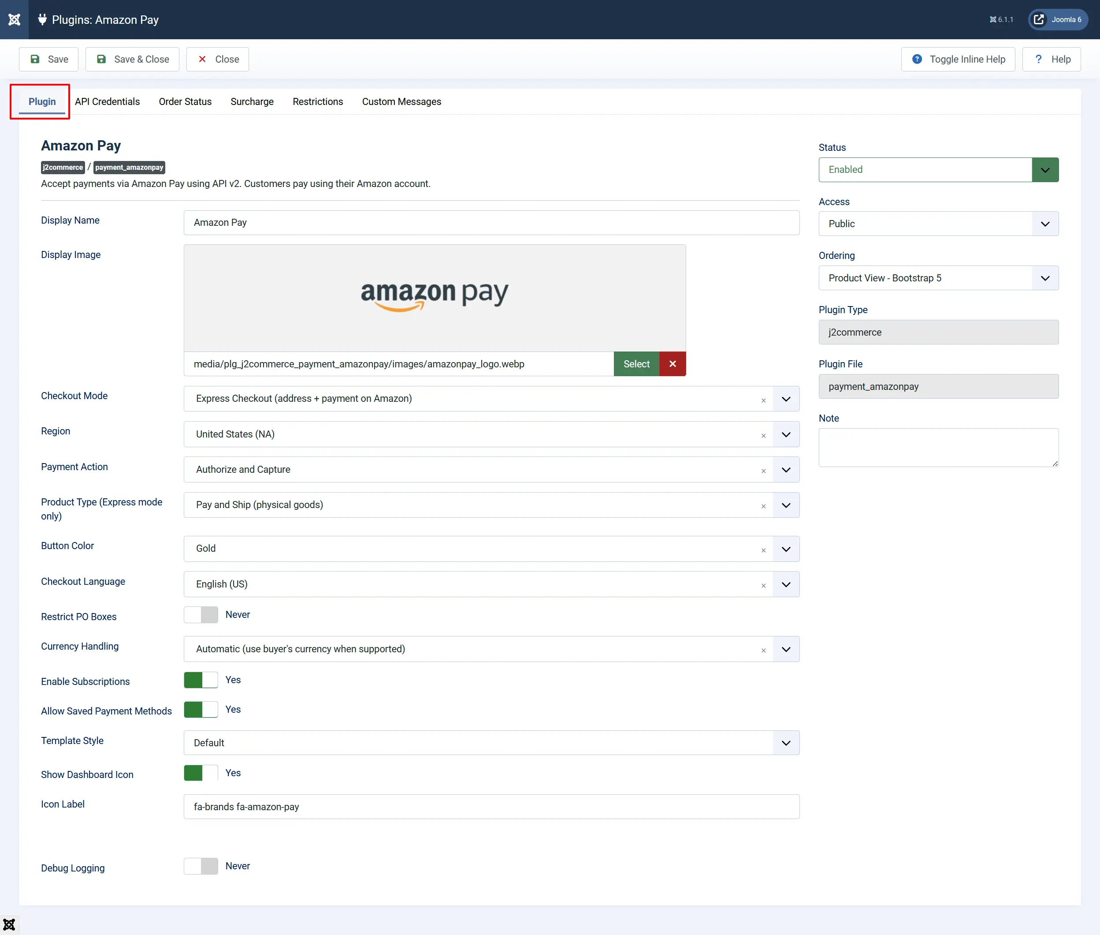Open the Restrictions tab
1100x935 pixels.
click(x=318, y=102)
